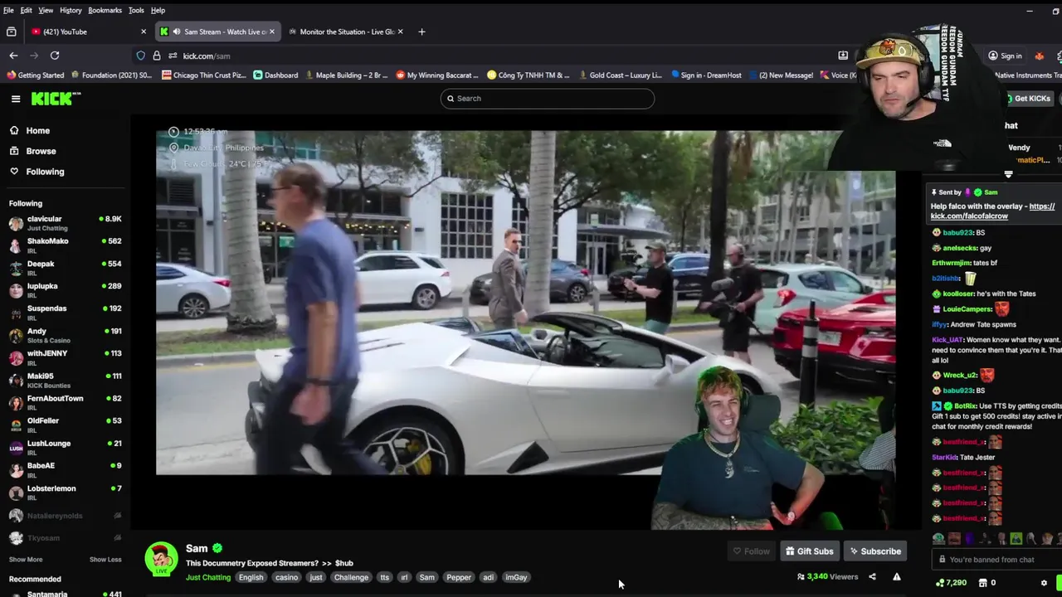Click Sam's channel avatar
This screenshot has height=597, width=1062.
161,559
